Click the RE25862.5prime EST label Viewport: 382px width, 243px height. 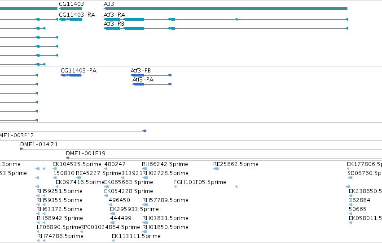236,164
